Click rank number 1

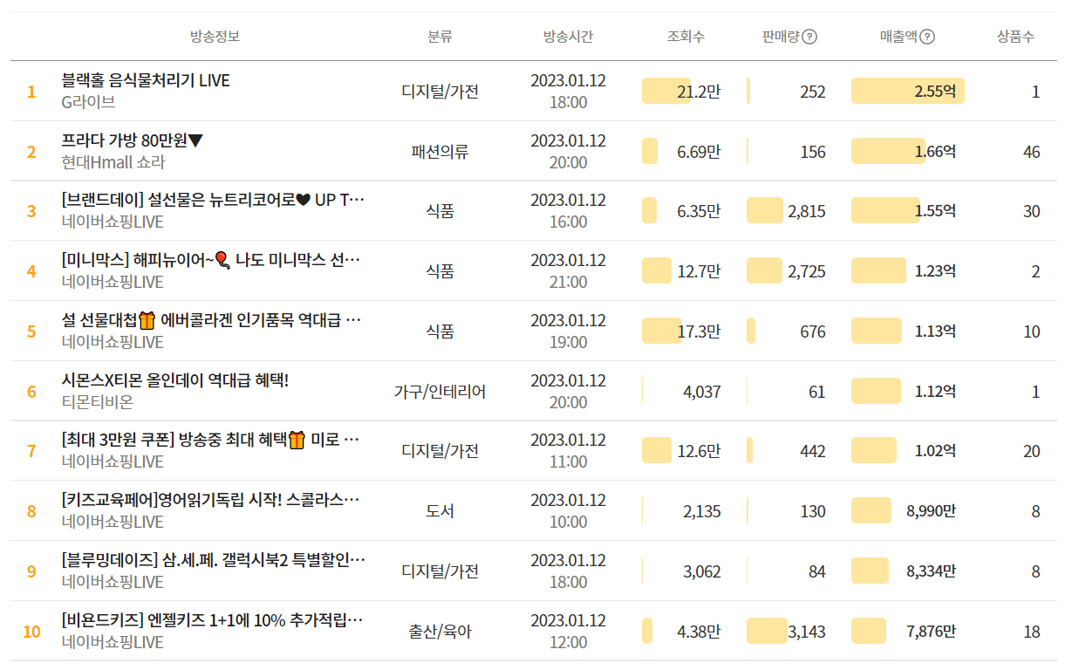tap(31, 92)
